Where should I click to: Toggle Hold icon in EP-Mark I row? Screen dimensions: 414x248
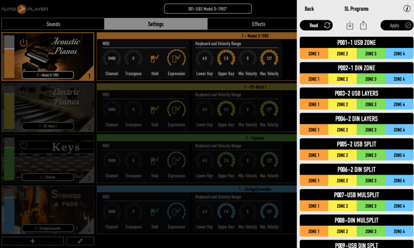[155, 109]
